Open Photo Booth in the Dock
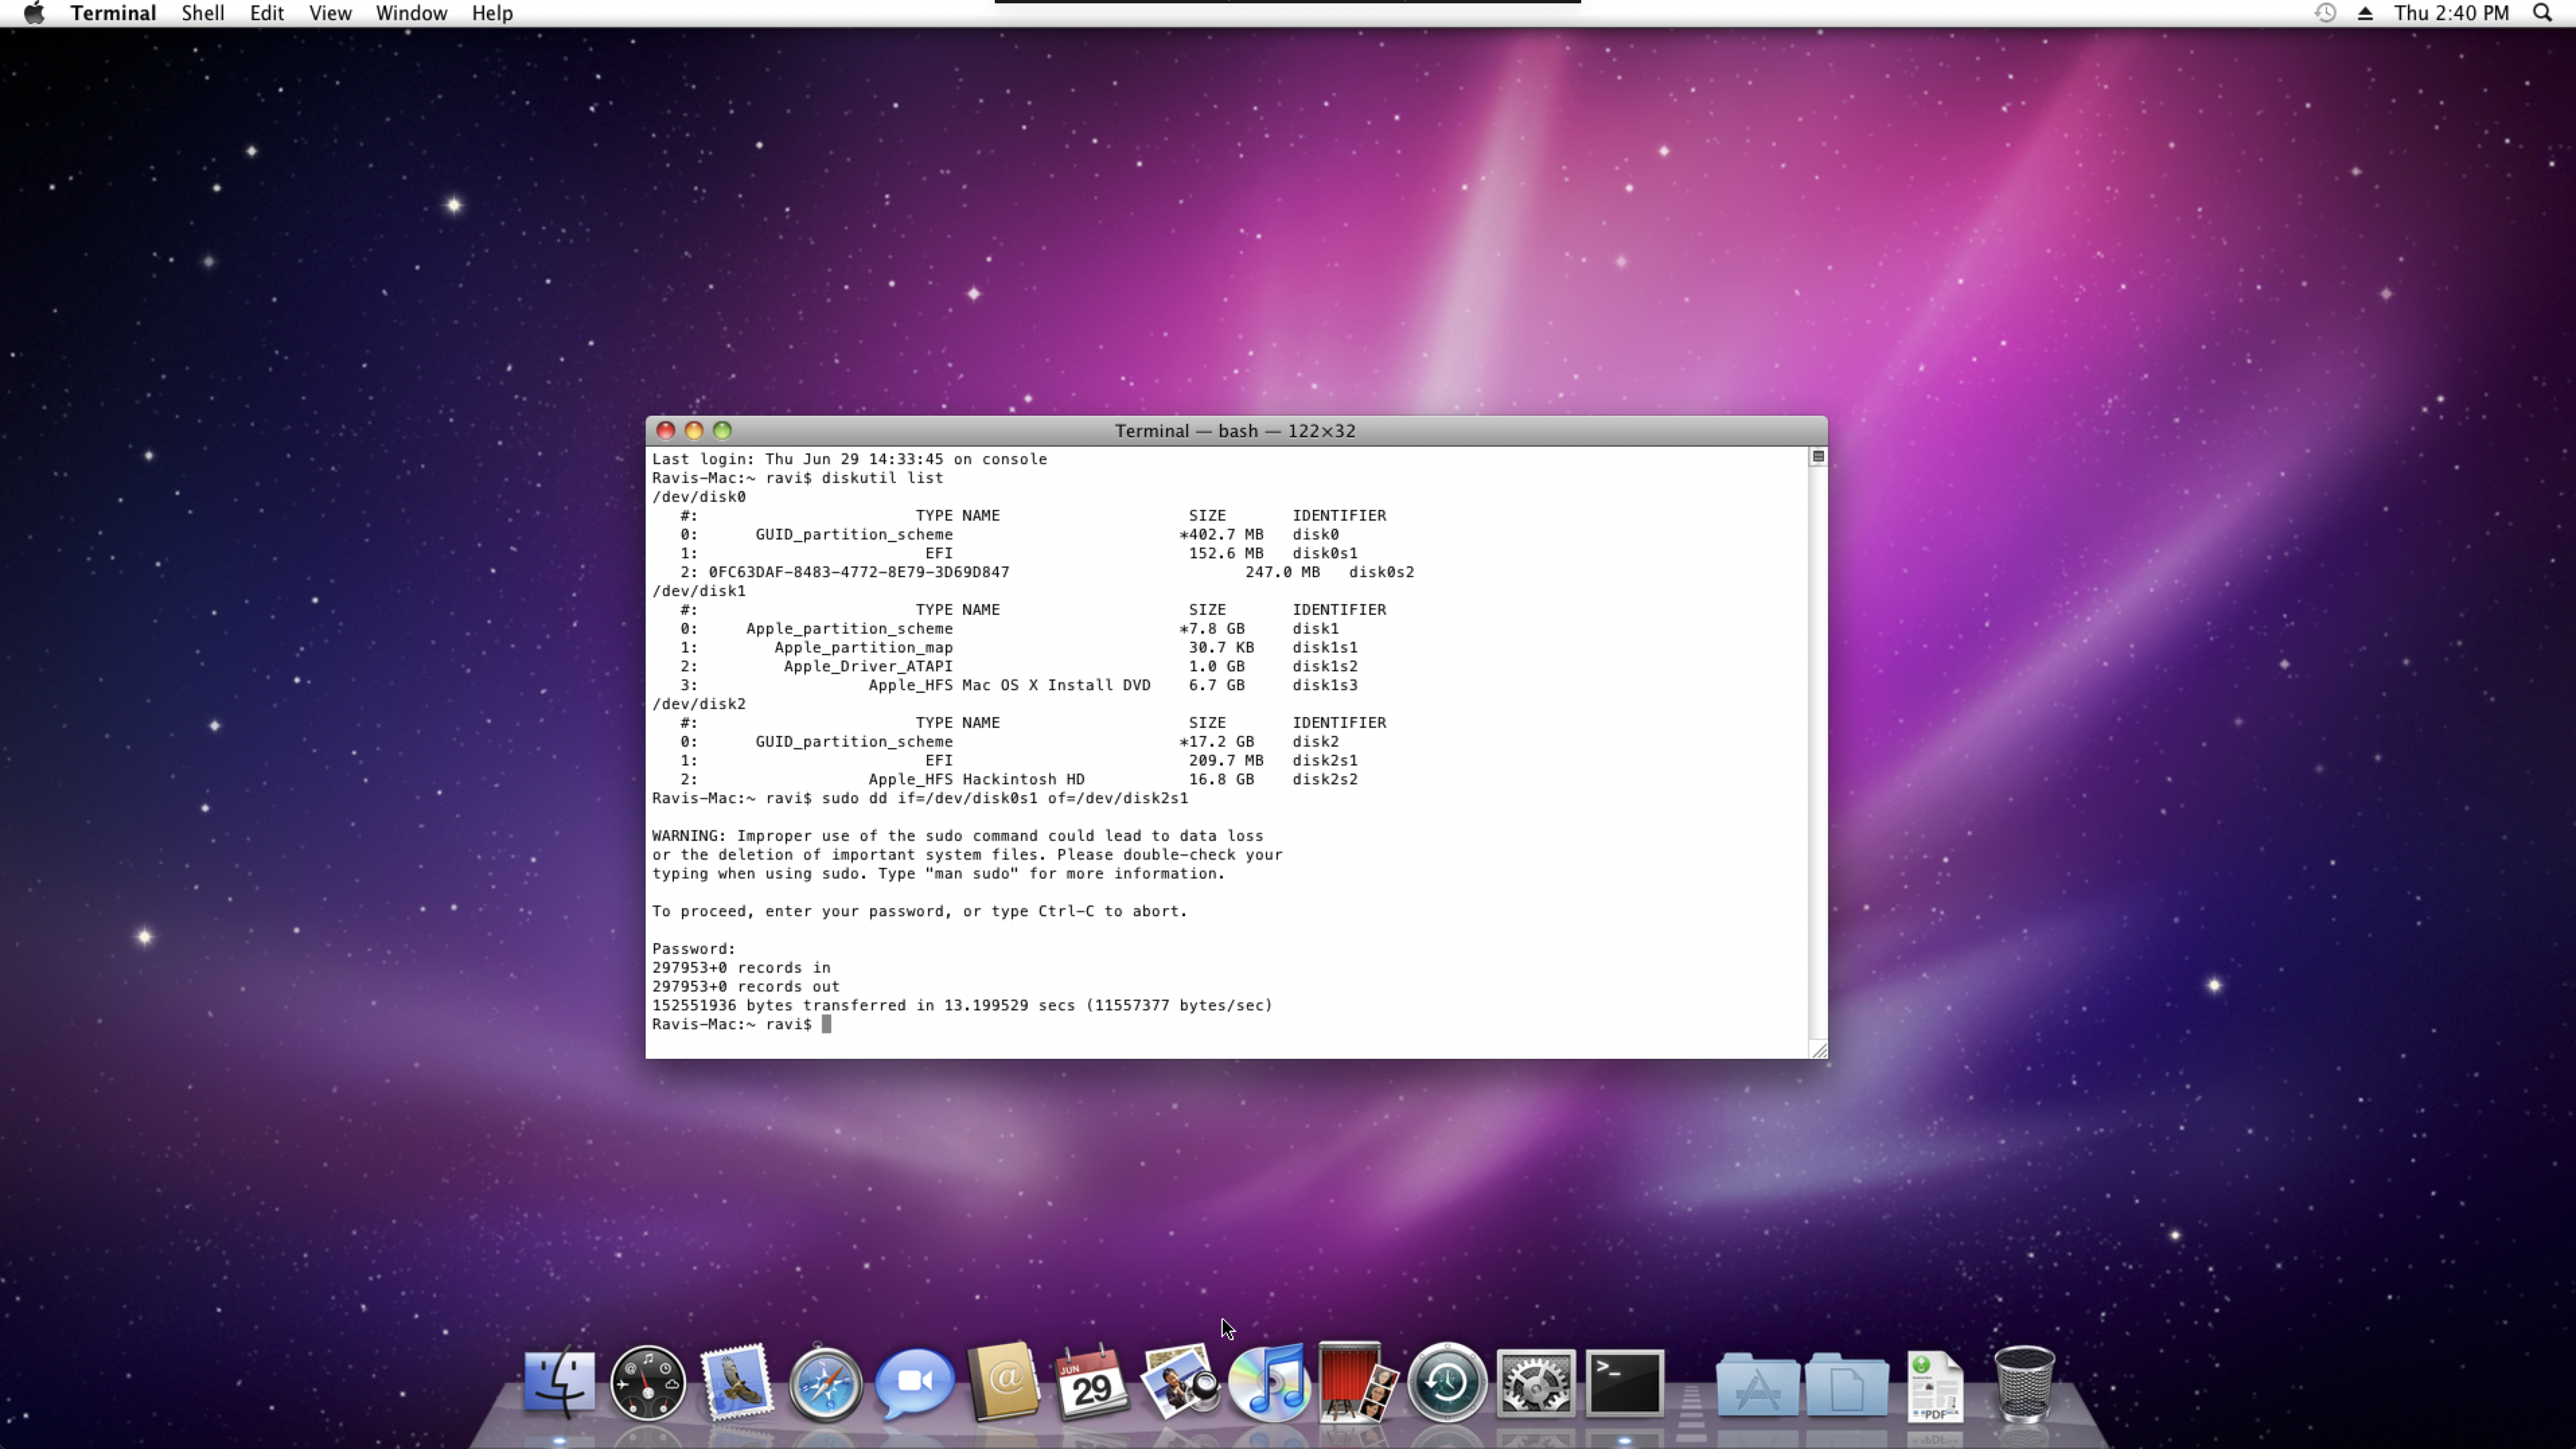The height and width of the screenshot is (1449, 2576). coord(1357,1383)
